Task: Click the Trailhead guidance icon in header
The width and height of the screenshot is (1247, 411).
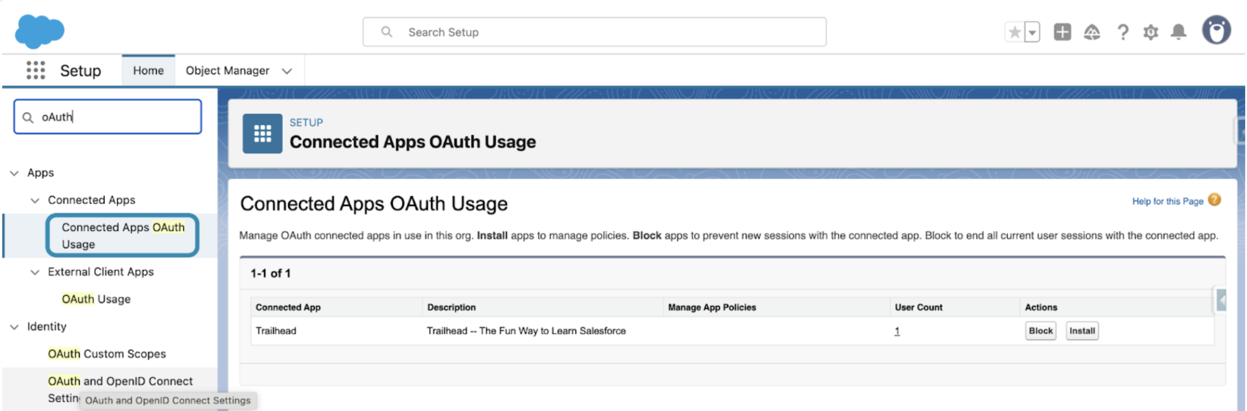Action: [1092, 32]
